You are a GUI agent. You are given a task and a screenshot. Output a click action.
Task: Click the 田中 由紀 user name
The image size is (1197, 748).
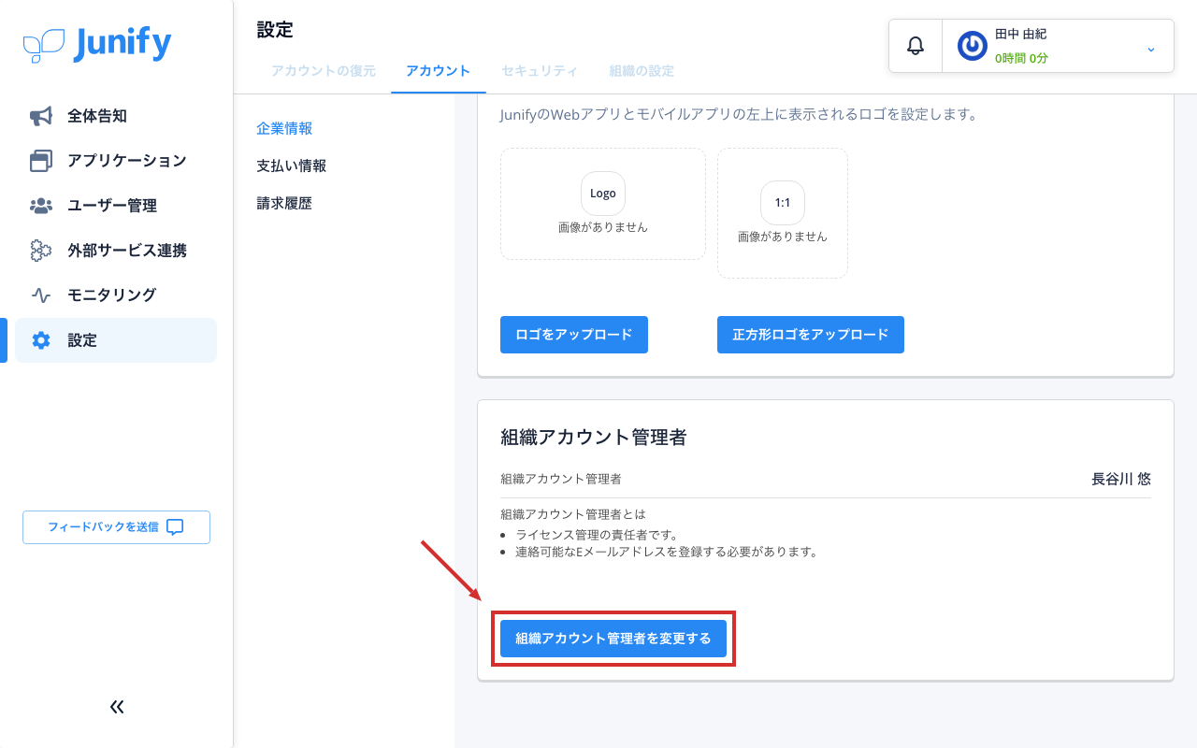[1020, 35]
